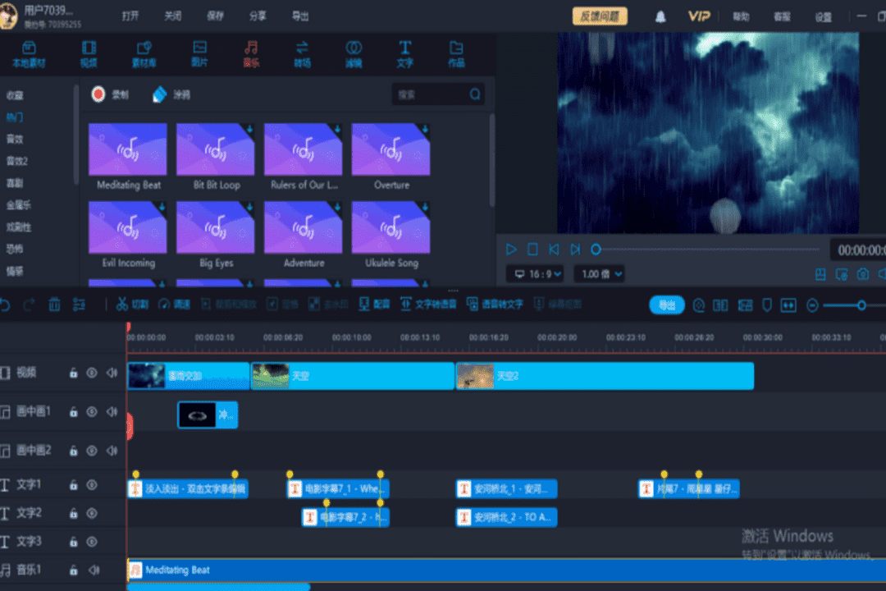
Task: Open the 滤镜 filters panel
Action: [354, 53]
